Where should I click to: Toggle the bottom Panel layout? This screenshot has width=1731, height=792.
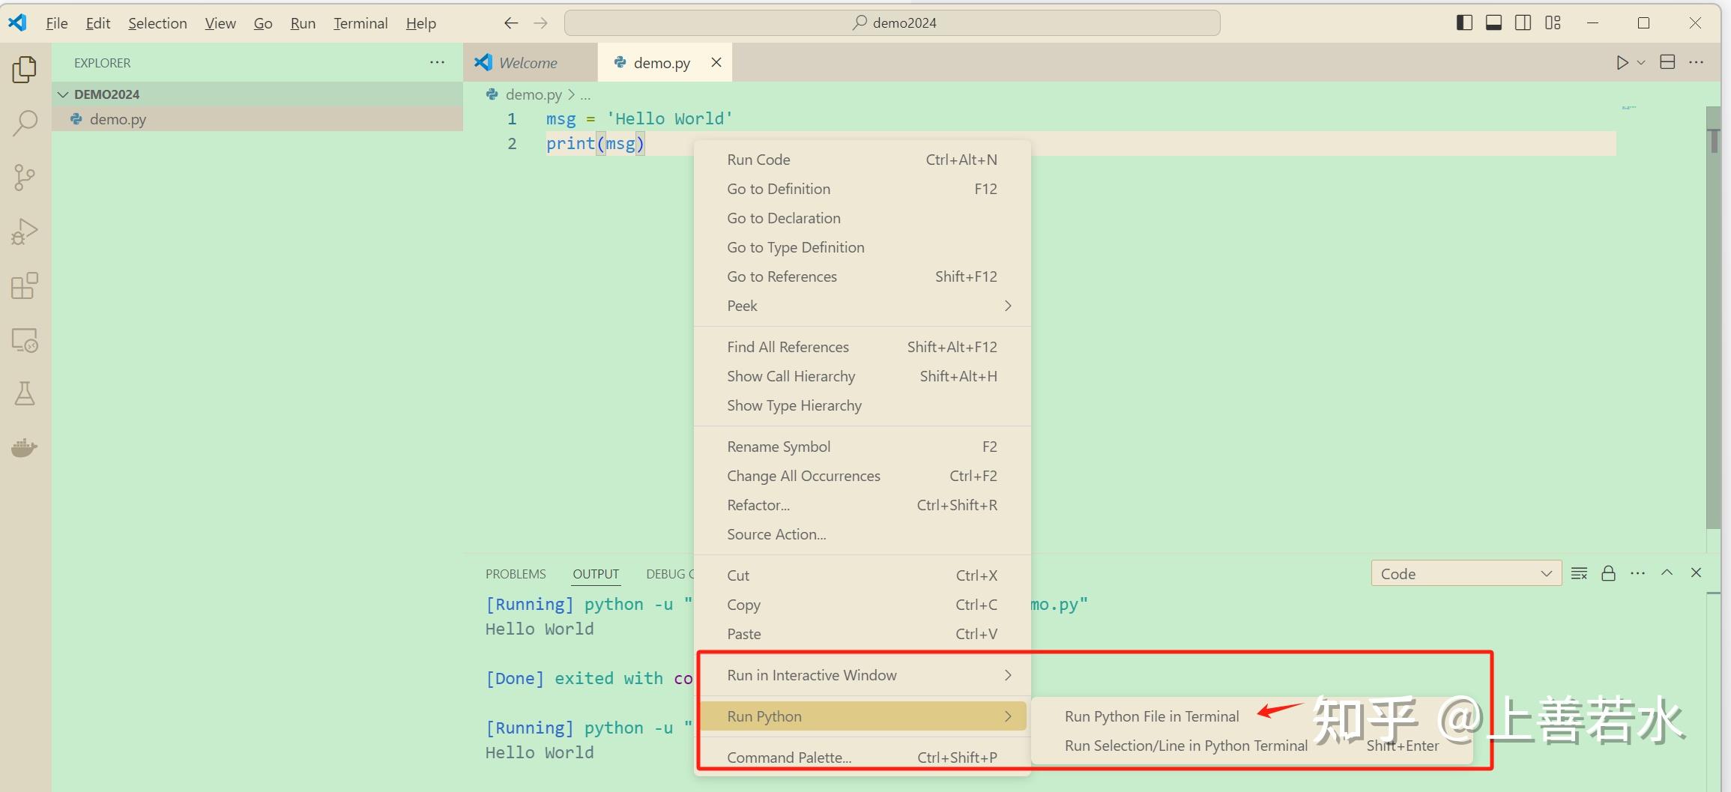click(1493, 23)
